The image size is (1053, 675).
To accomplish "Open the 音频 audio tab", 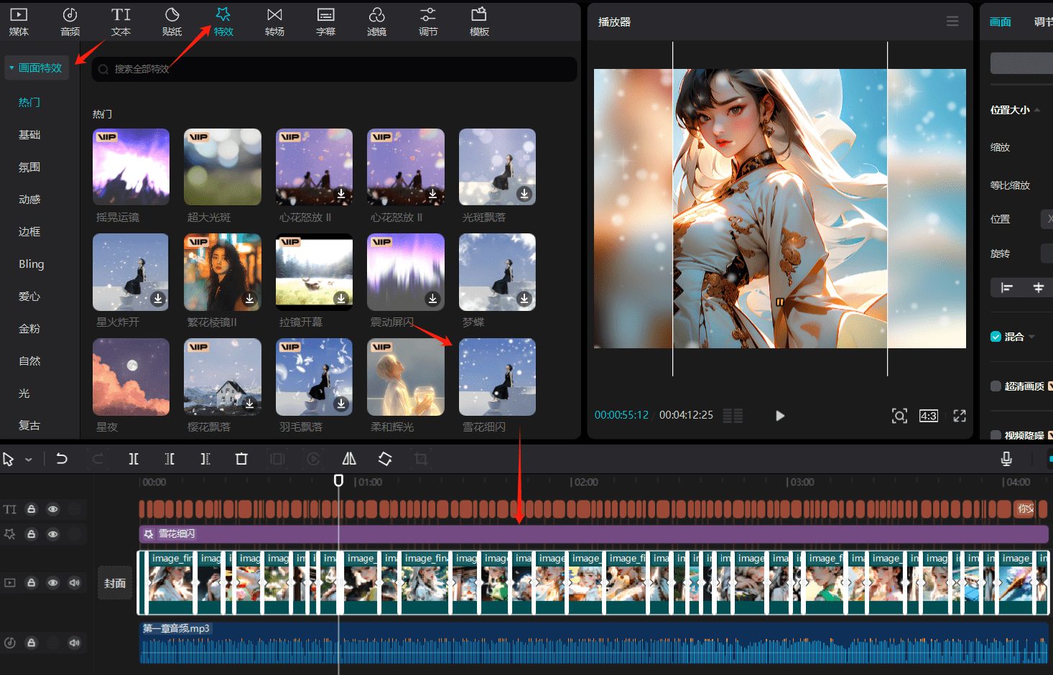I will (x=70, y=22).
